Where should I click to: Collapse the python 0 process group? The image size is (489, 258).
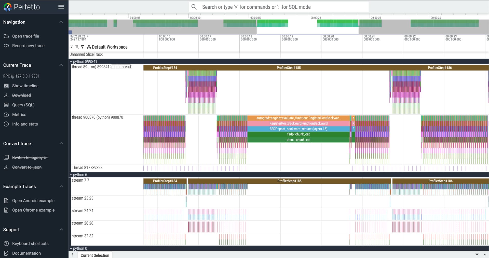71,248
